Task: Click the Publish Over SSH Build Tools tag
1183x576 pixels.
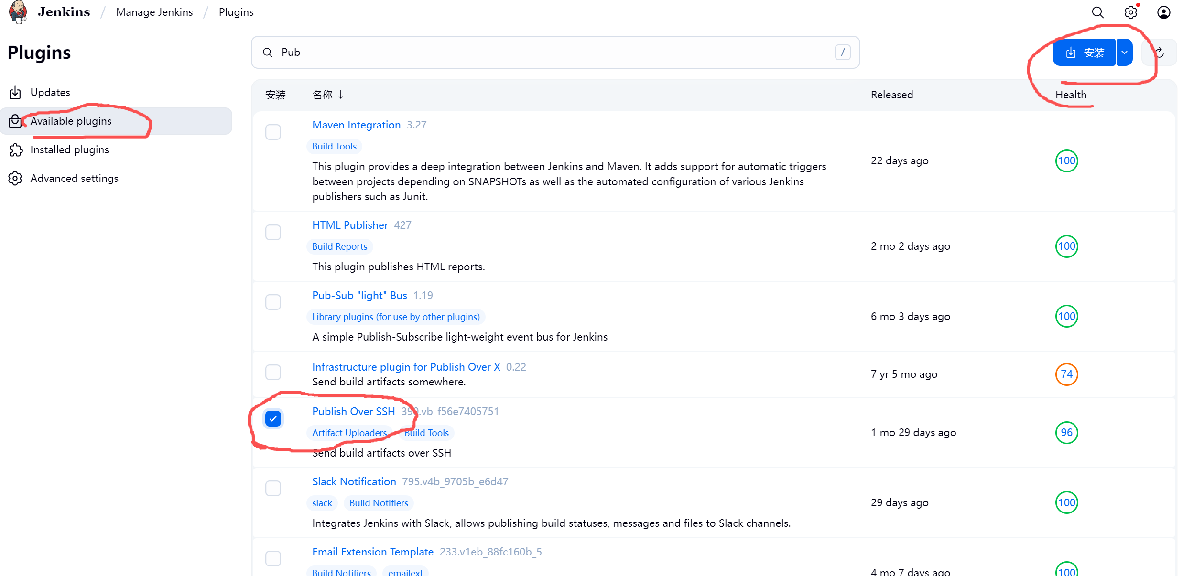Action: (426, 433)
